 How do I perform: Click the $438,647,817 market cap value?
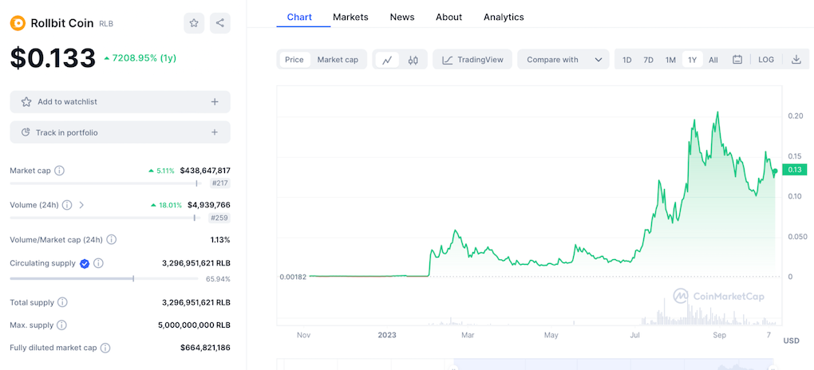[x=205, y=170]
